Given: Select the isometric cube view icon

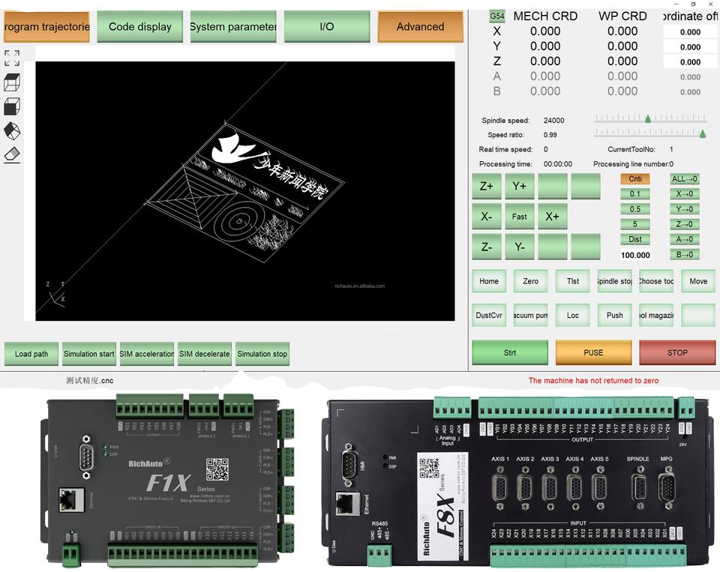Looking at the screenshot, I should [x=12, y=131].
